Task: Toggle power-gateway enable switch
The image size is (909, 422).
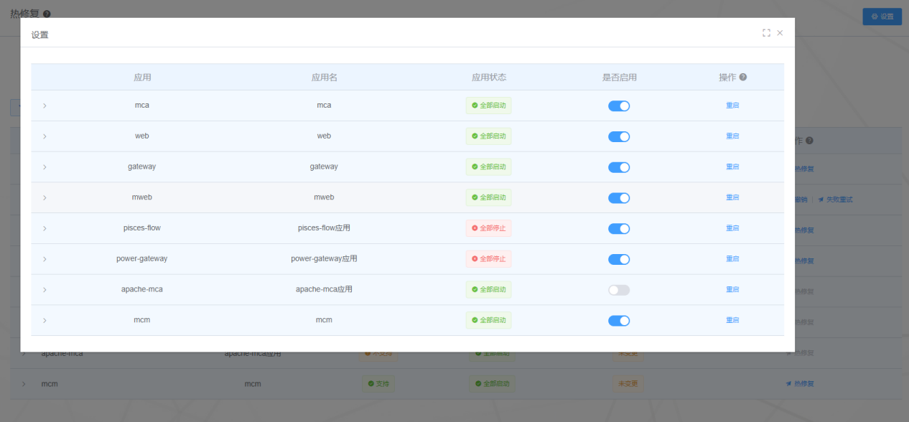Action: pos(619,259)
